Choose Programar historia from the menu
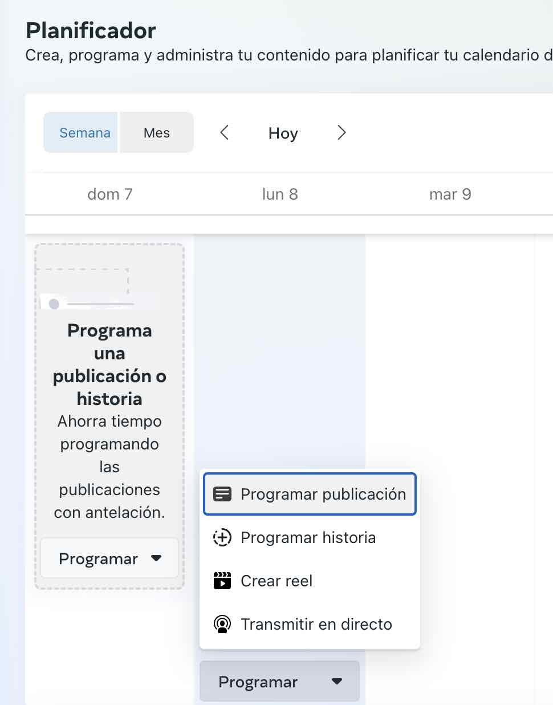Screen dimensions: 553x705 (x=310, y=537)
